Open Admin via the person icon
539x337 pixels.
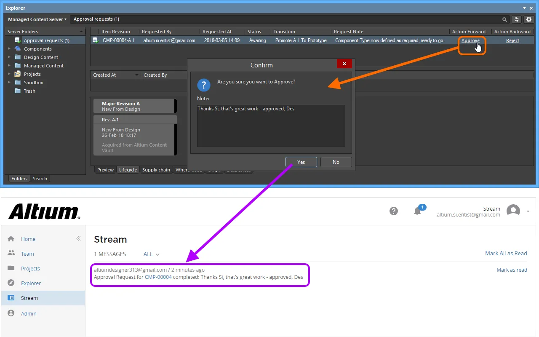11,313
